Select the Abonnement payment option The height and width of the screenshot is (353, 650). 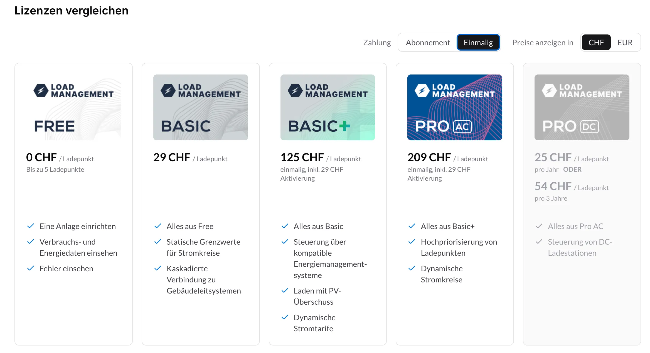pyautogui.click(x=428, y=43)
